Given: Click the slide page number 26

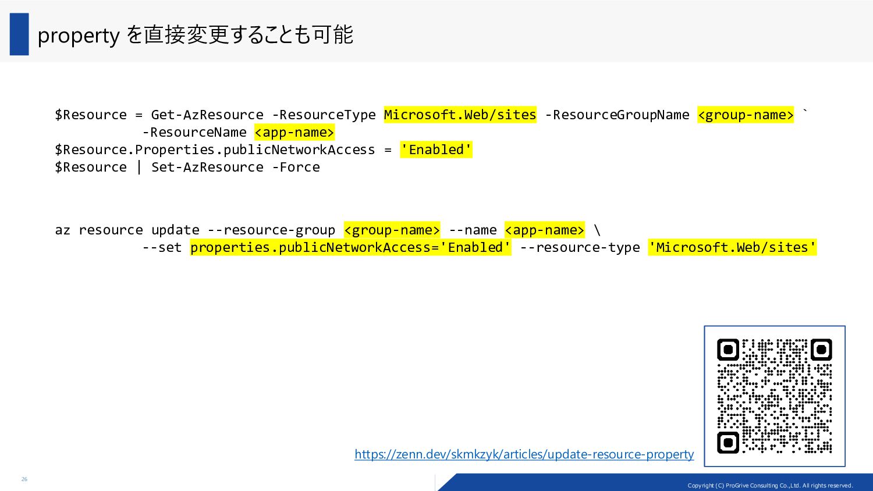Looking at the screenshot, I should coord(24,479).
